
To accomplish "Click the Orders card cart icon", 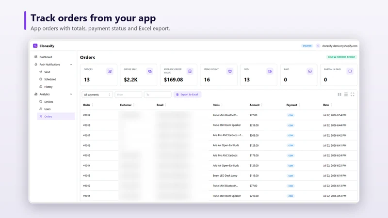I will pyautogui.click(x=110, y=71).
